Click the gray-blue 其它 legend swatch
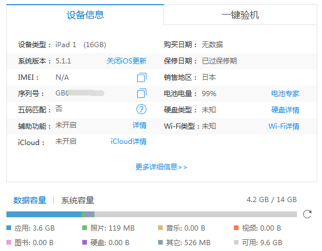Image resolution: width=322 pixels, height=251 pixels. click(160, 242)
